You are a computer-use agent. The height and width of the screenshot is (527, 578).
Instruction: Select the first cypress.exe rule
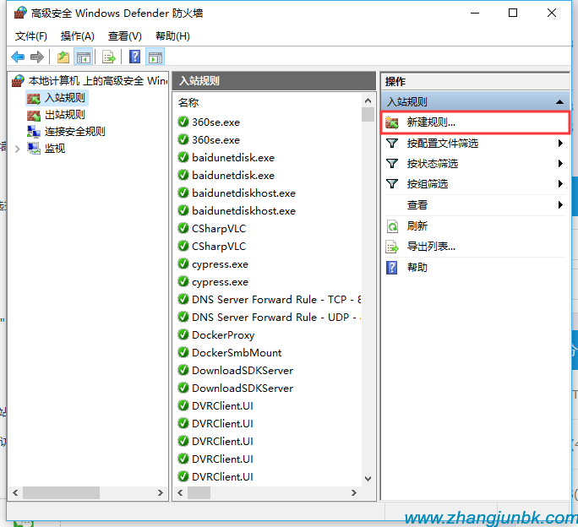tap(220, 264)
